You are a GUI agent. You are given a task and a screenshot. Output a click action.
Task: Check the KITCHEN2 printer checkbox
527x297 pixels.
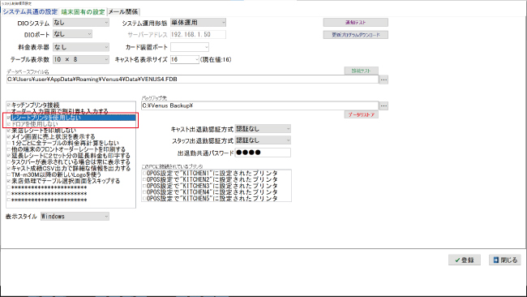(x=144, y=179)
